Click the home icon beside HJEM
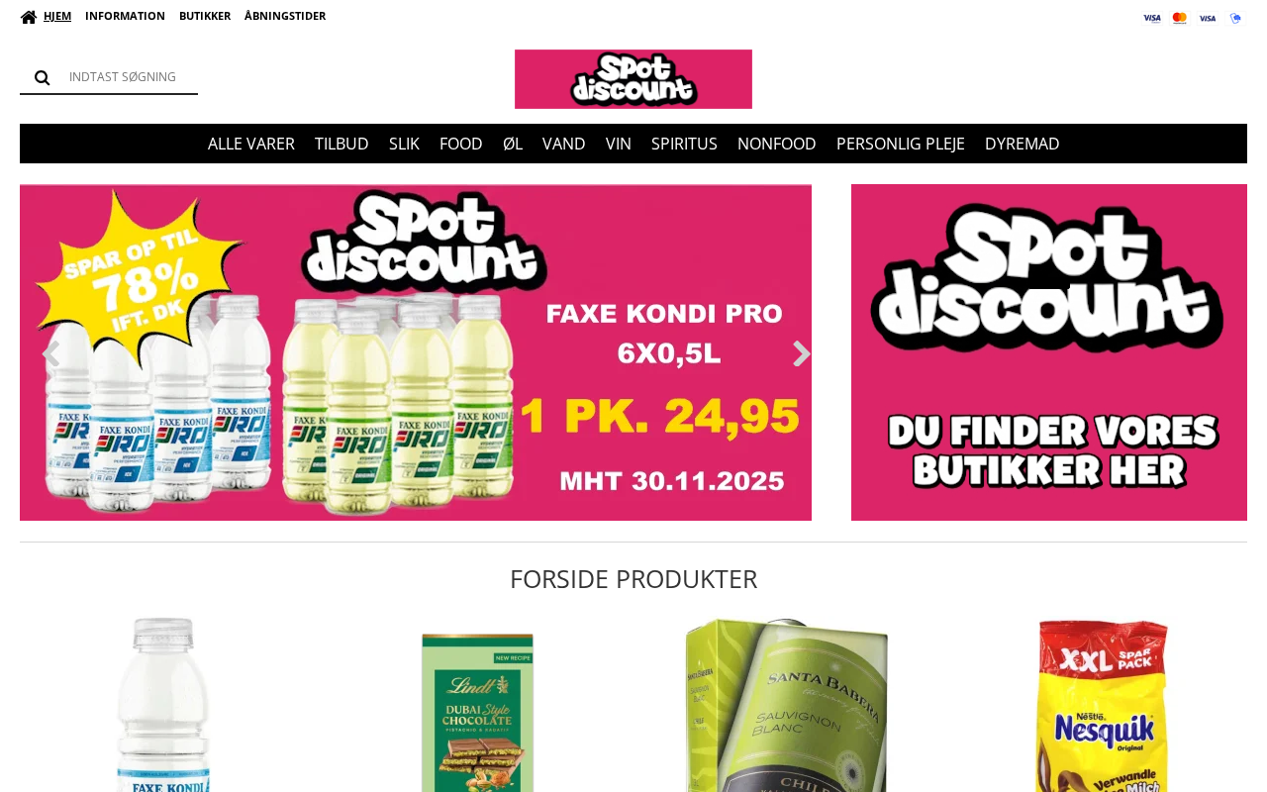This screenshot has height=792, width=1267. tap(29, 17)
